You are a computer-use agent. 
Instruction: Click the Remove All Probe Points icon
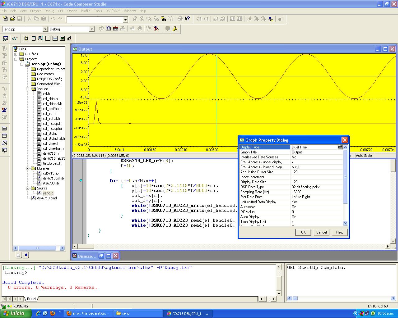[x=156, y=29]
